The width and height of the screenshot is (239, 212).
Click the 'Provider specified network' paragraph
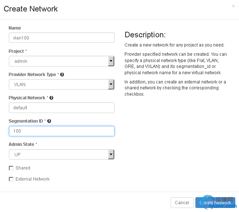[175, 64]
